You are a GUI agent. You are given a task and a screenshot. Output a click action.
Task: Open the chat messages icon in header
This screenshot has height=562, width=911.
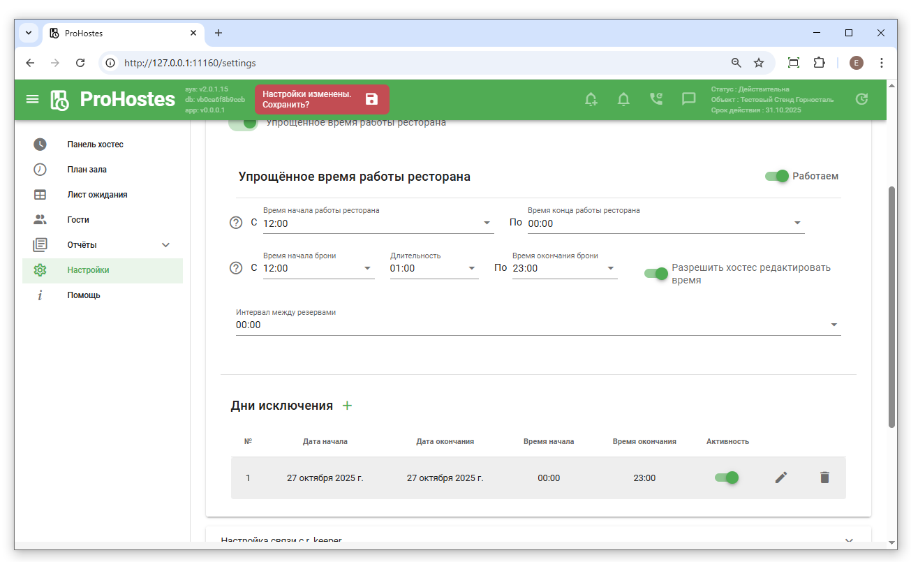tap(689, 99)
